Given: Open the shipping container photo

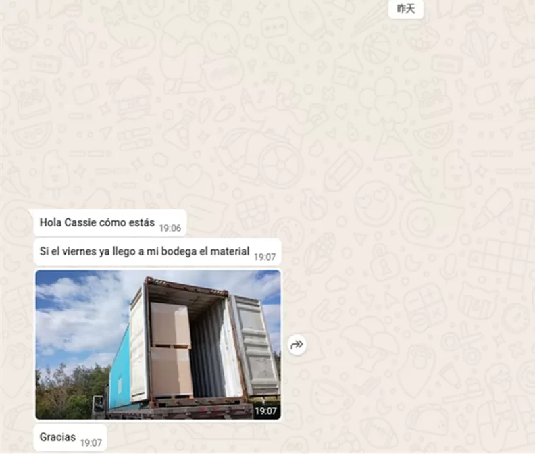Looking at the screenshot, I should [158, 345].
